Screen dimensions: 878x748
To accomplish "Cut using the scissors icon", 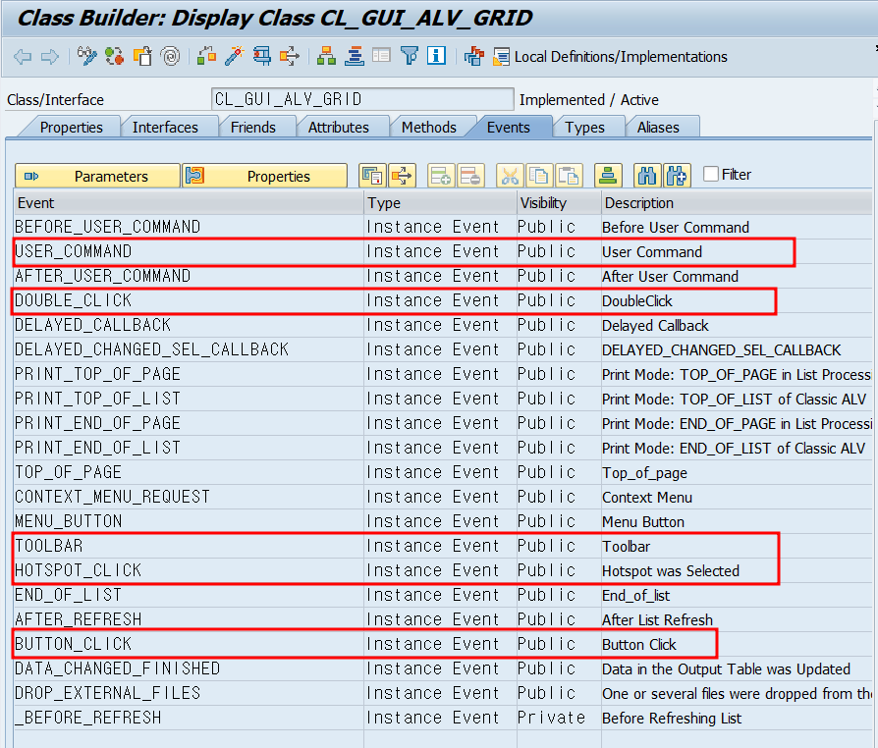I will [510, 176].
